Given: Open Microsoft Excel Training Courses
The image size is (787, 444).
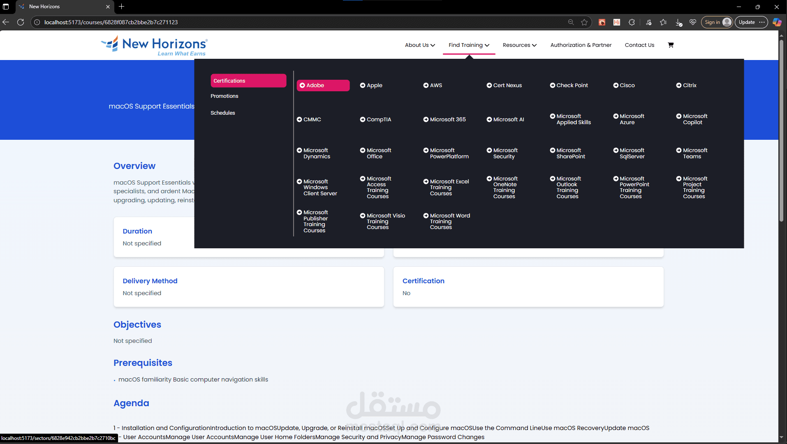Looking at the screenshot, I should pyautogui.click(x=446, y=187).
